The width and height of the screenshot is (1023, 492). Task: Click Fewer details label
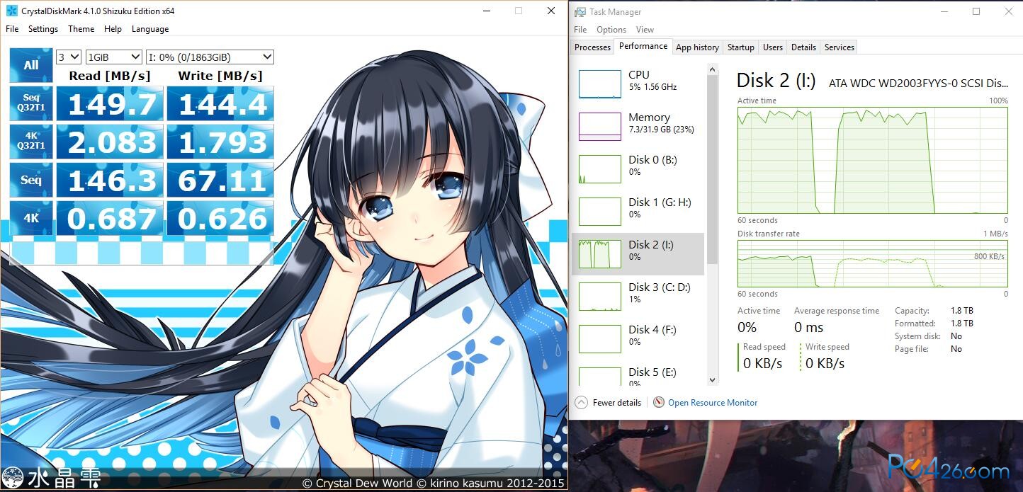[x=617, y=403]
